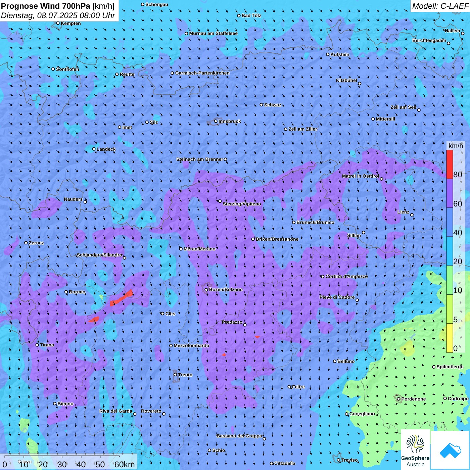Click the 'Zernez' label
The height and width of the screenshot is (470, 470).
coord(36,243)
